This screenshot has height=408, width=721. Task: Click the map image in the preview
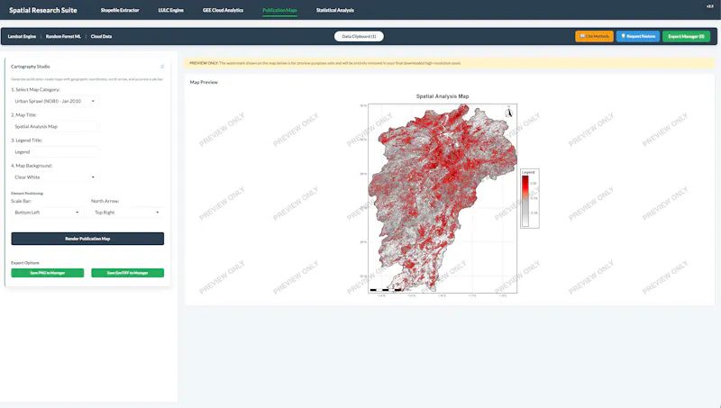point(443,198)
